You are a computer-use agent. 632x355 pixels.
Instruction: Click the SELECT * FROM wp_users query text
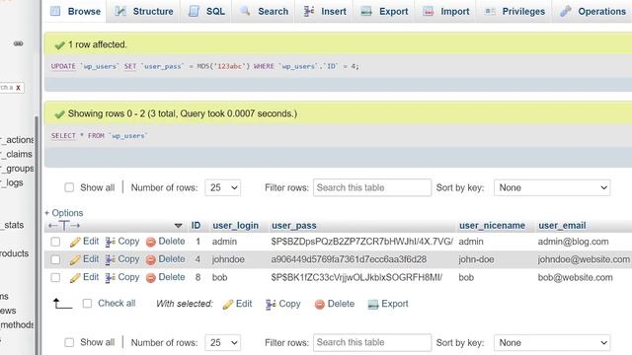[99, 136]
